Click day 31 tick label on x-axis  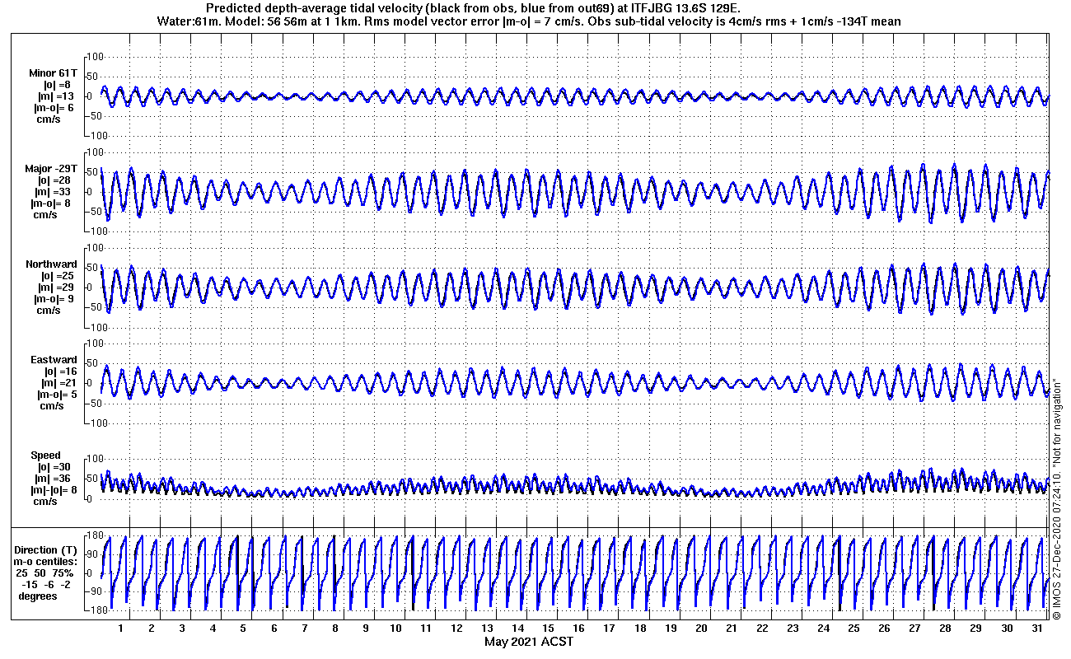pos(1037,628)
